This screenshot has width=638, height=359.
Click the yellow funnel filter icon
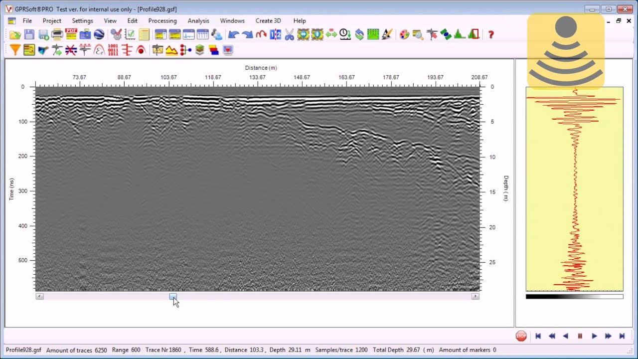15,50
